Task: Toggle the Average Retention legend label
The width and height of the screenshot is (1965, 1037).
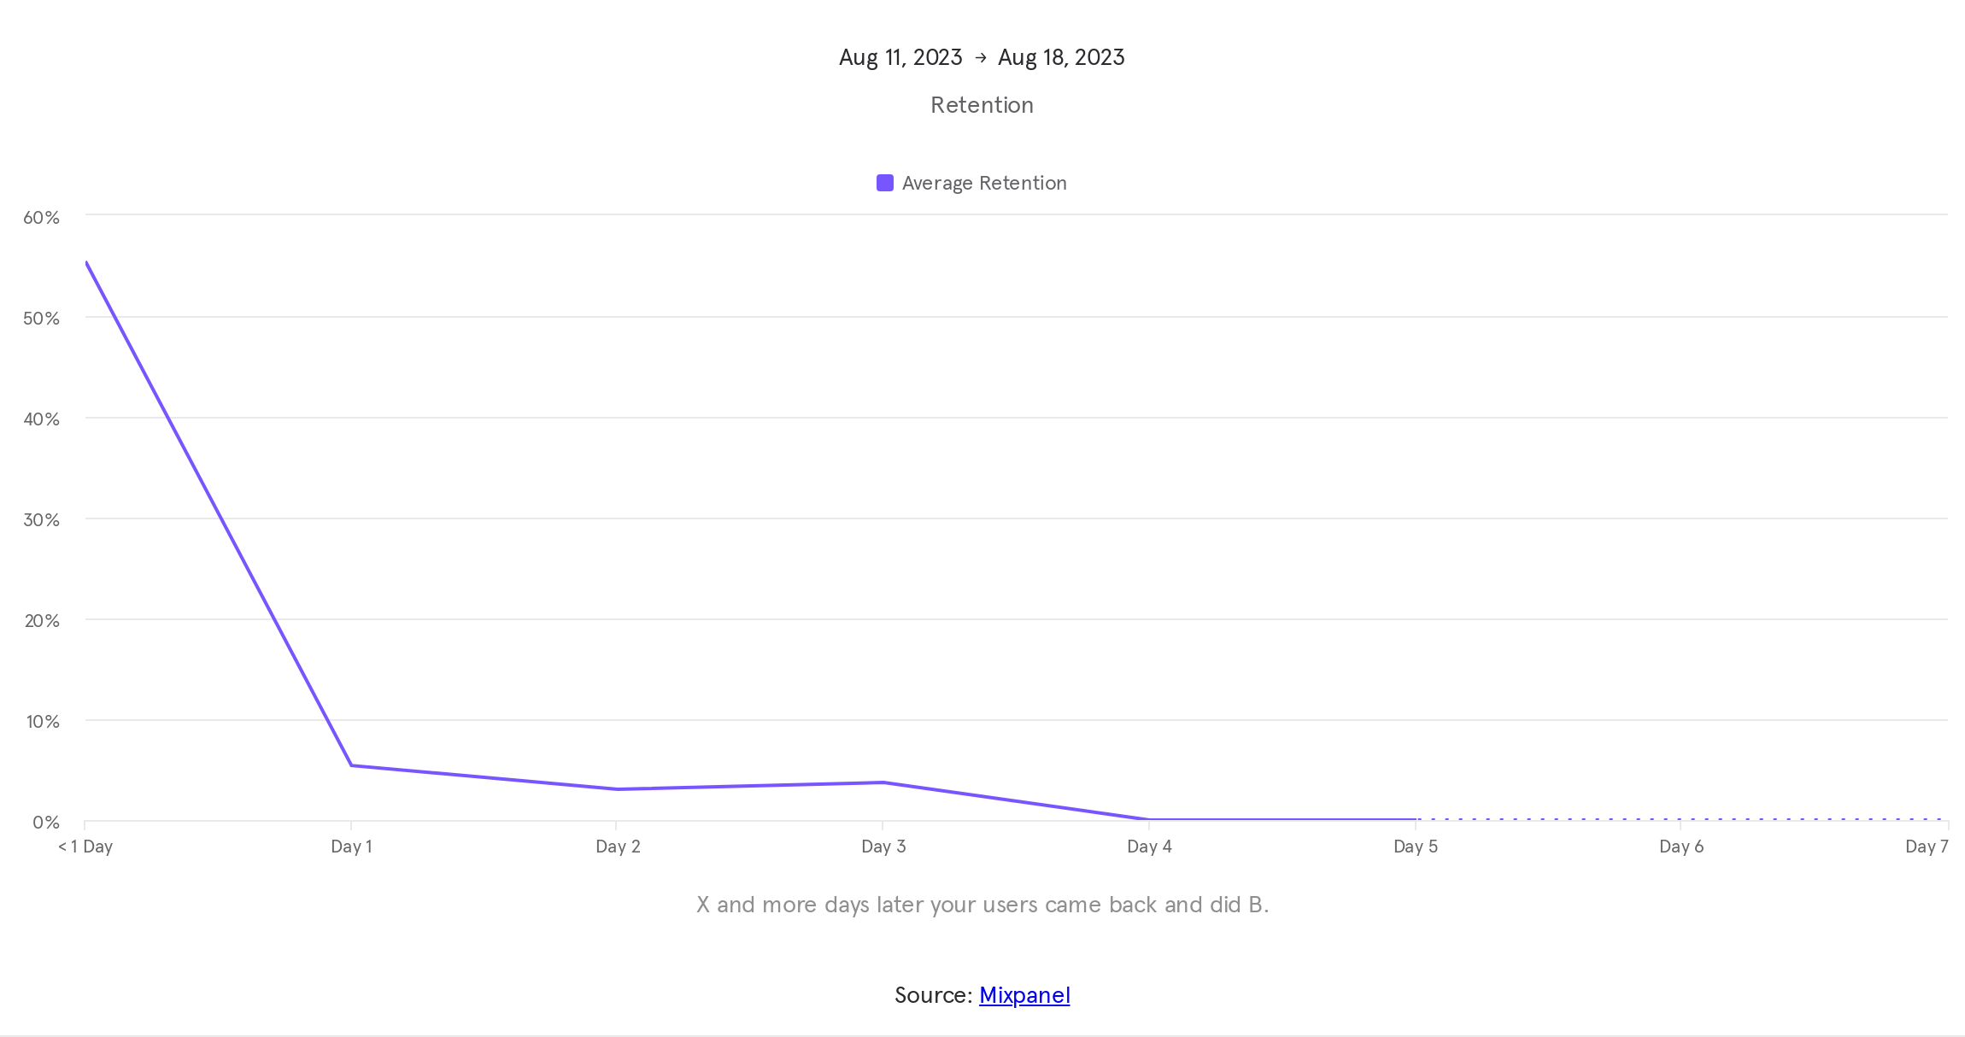Action: click(984, 183)
